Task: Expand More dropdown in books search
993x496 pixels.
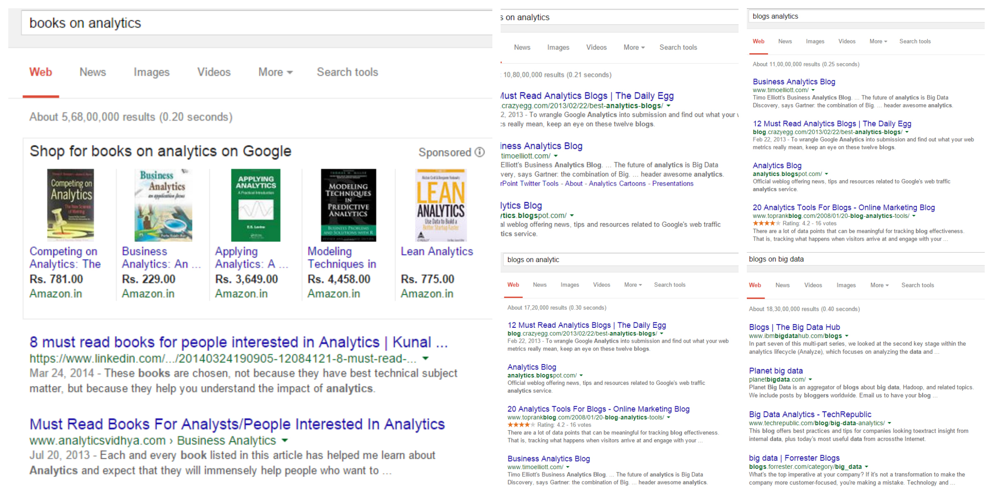Action: (275, 72)
